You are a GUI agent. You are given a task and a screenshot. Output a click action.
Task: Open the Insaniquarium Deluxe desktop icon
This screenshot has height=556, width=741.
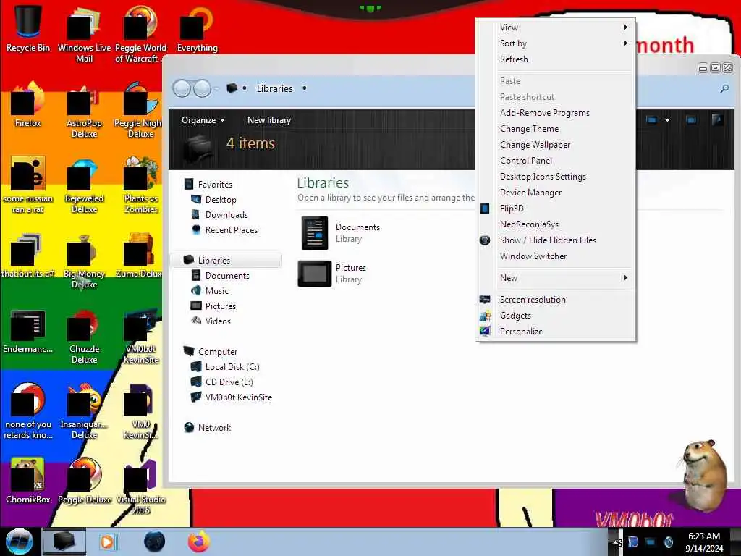click(84, 411)
